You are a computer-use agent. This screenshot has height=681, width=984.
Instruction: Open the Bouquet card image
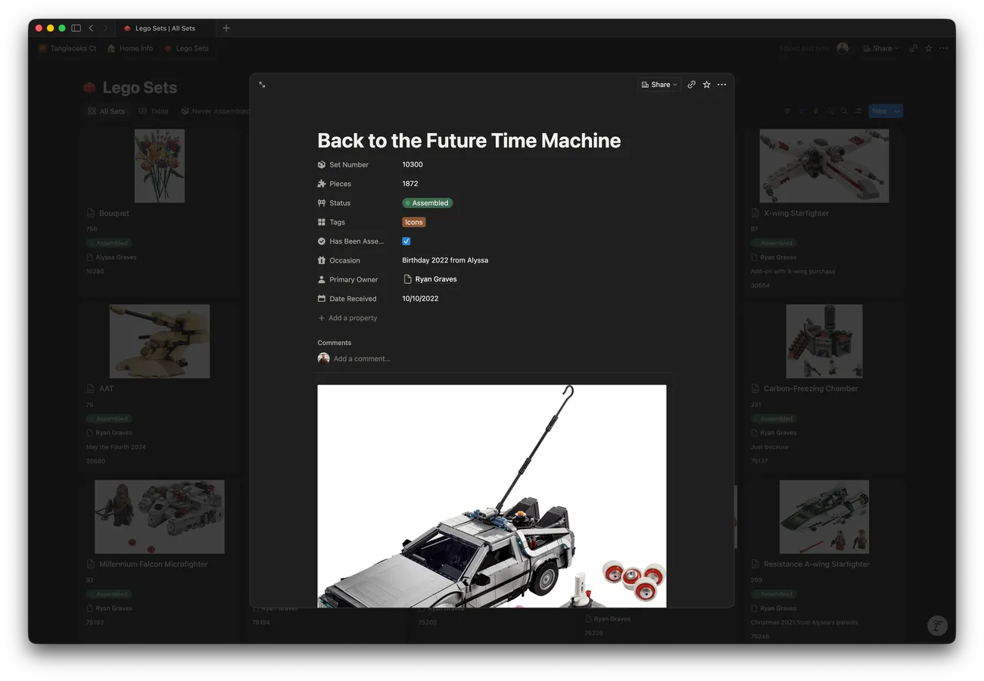pyautogui.click(x=160, y=166)
